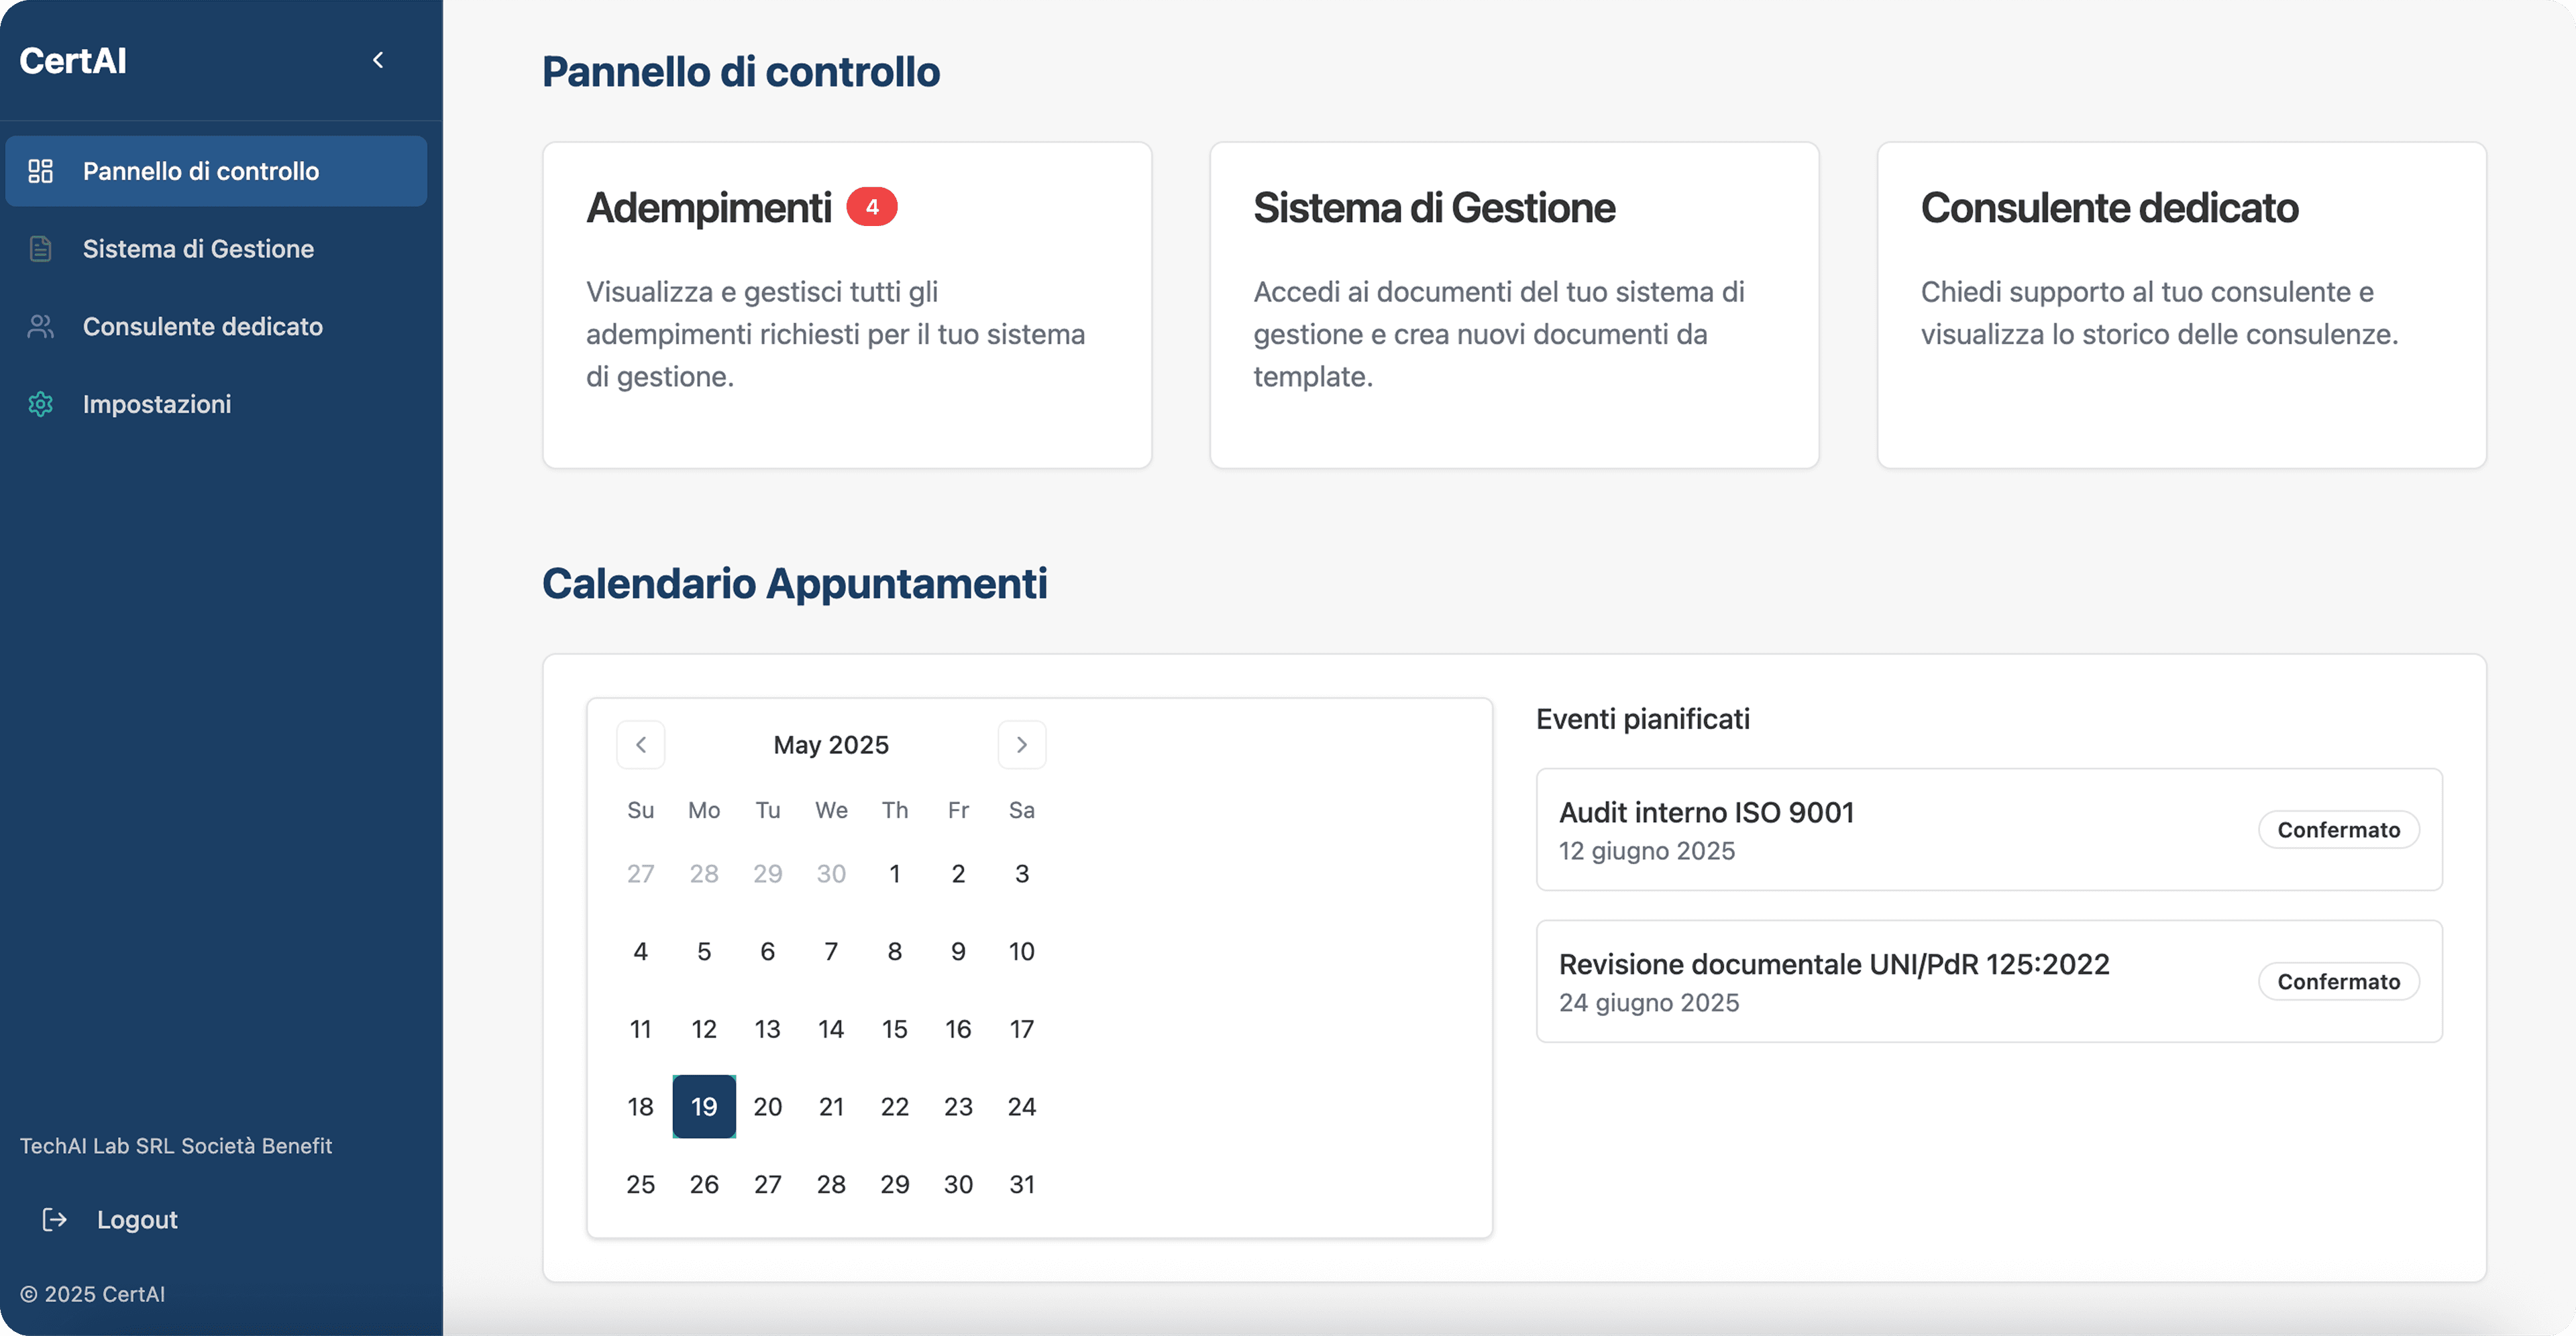2576x1336 pixels.
Task: Select May 1 in the calendar
Action: point(895,874)
